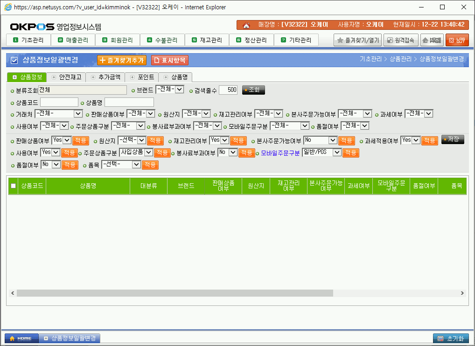Open 즐겨찾기/열기 favorites star button

(357, 41)
